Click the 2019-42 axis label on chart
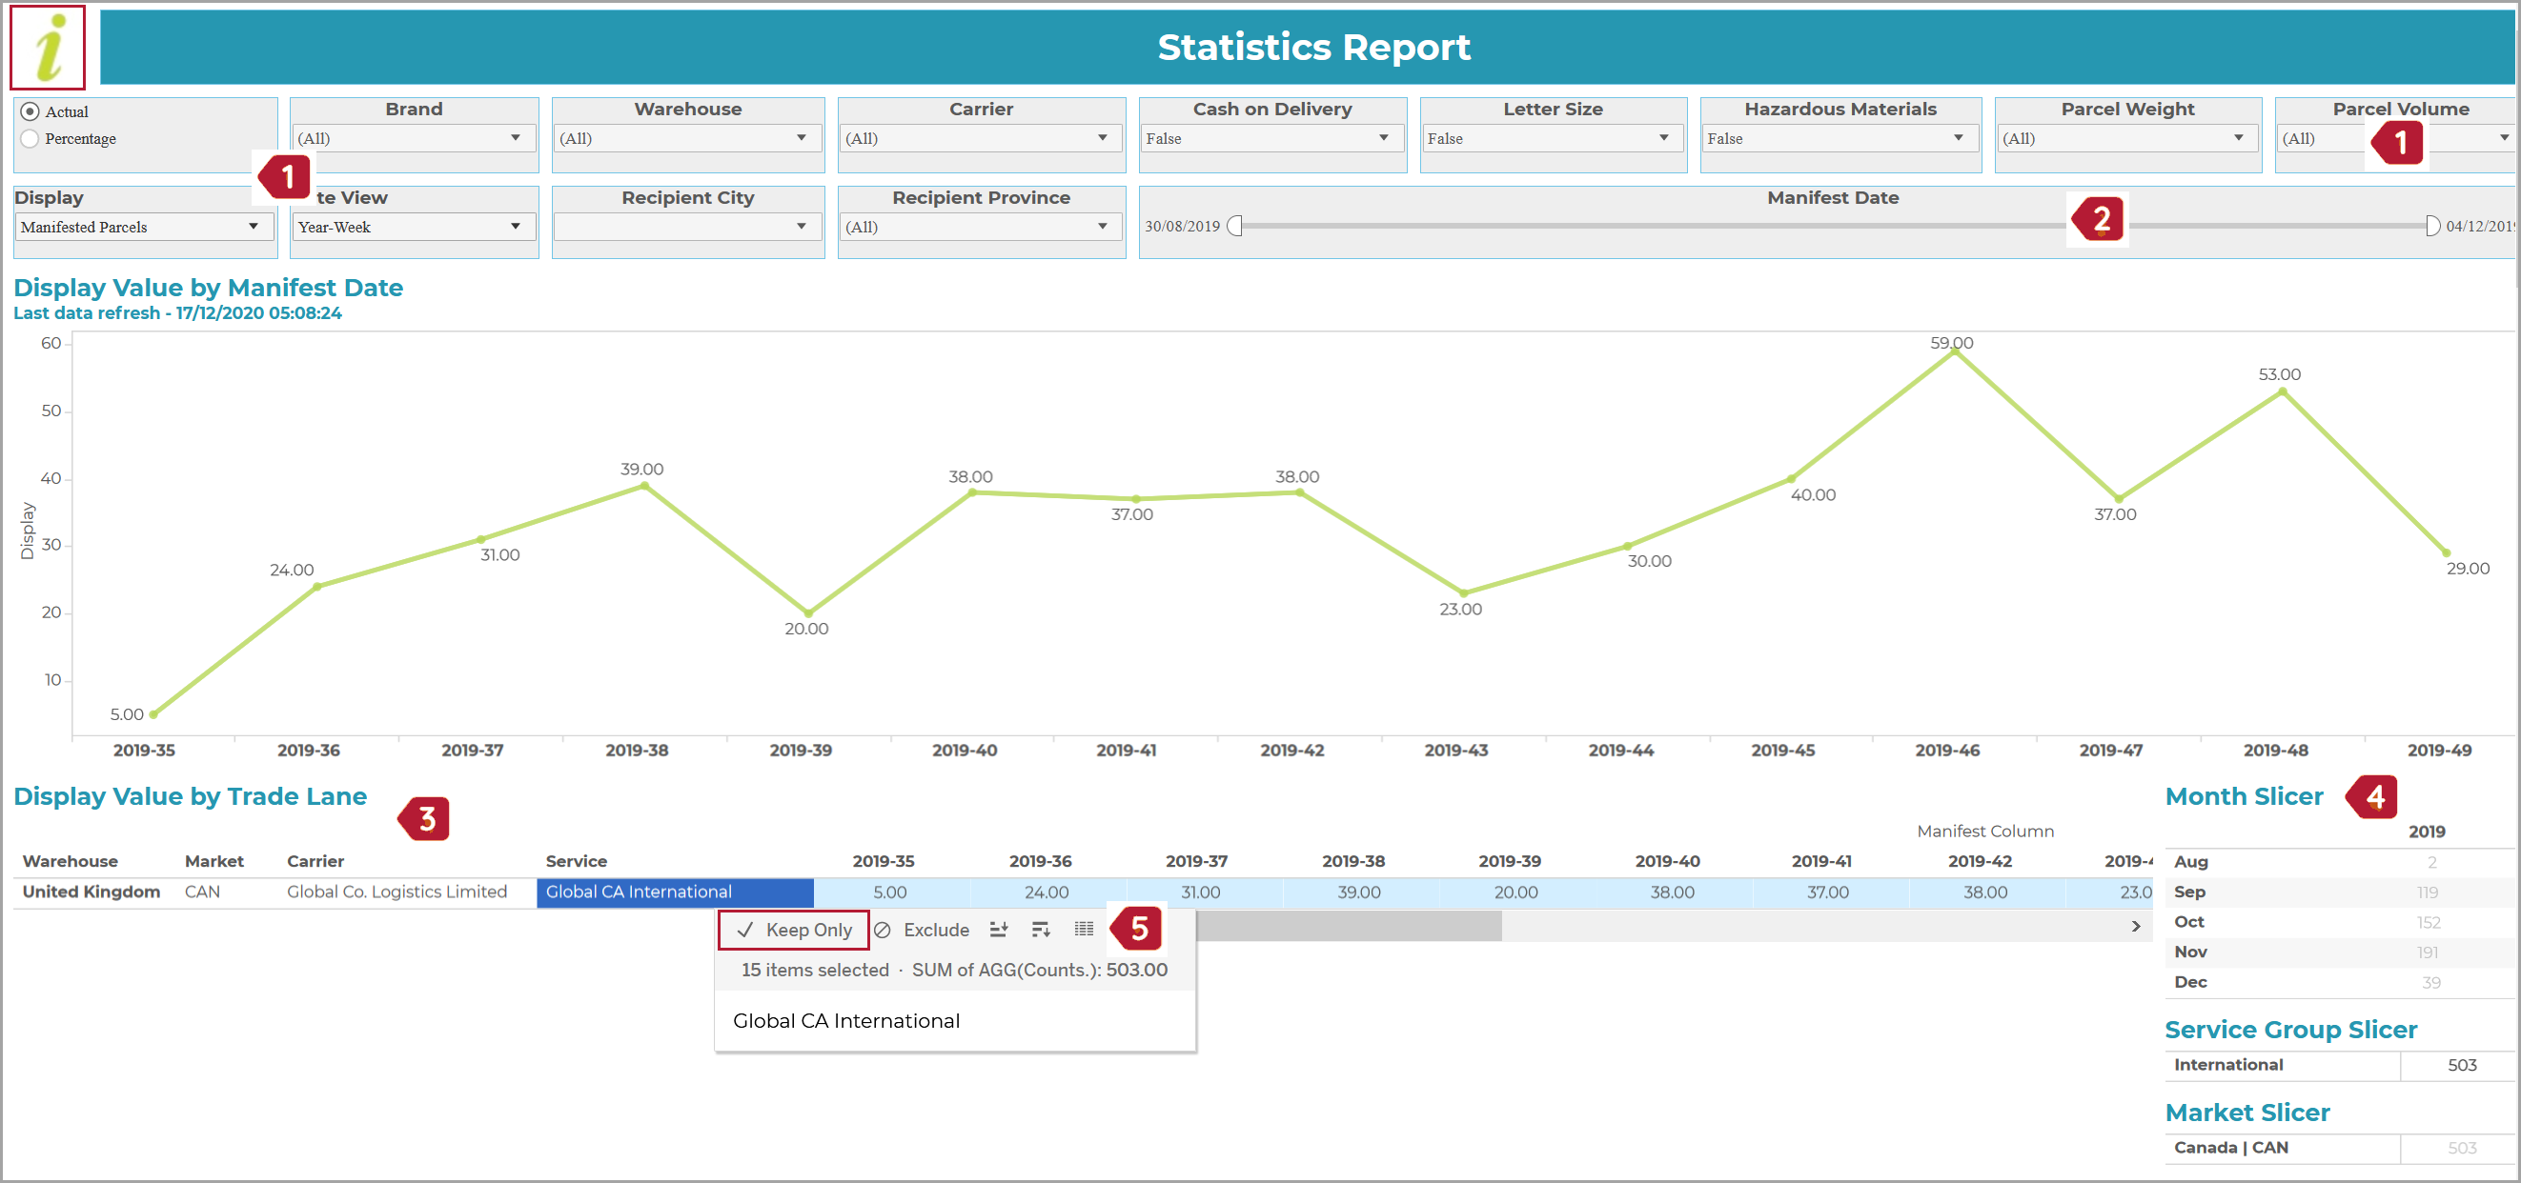 [1291, 751]
